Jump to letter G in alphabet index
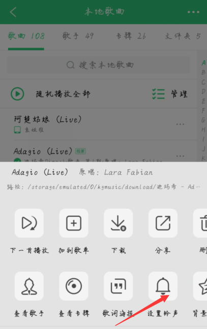This screenshot has height=329, width=207. coord(203,120)
